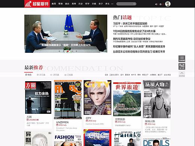Open headline 7月20日的国务院常务会 story

click(134, 31)
